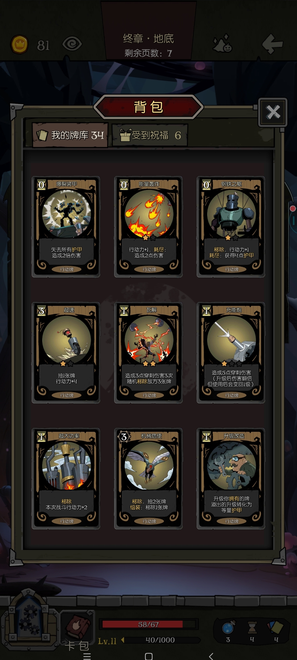Toggle the eye visibility icon
The width and height of the screenshot is (297, 660).
pyautogui.click(x=72, y=44)
